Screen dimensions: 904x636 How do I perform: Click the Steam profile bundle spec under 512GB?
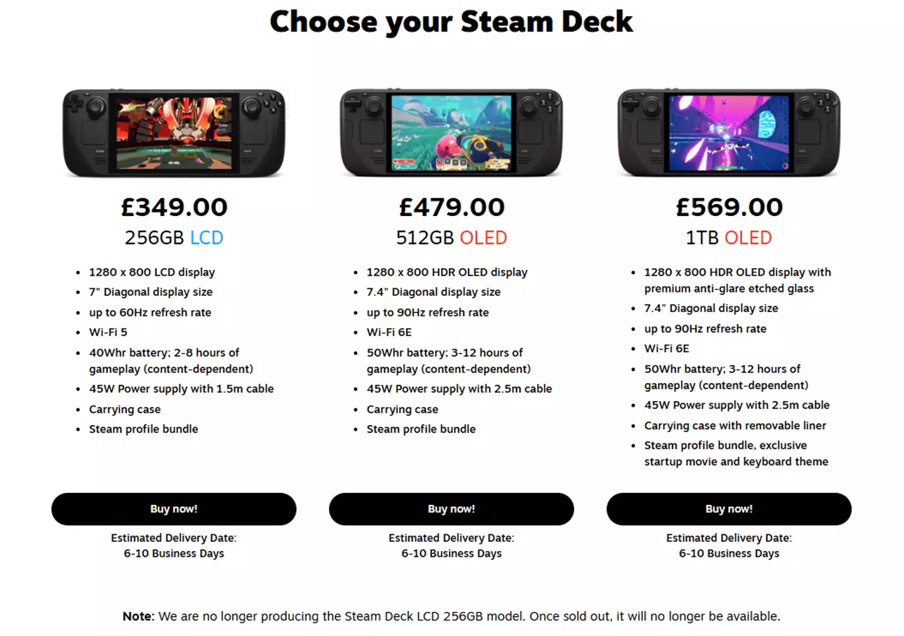421,429
